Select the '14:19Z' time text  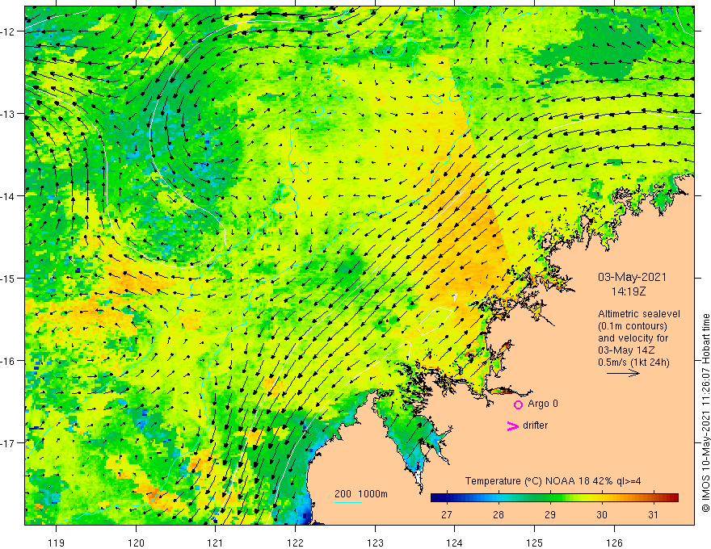point(628,291)
